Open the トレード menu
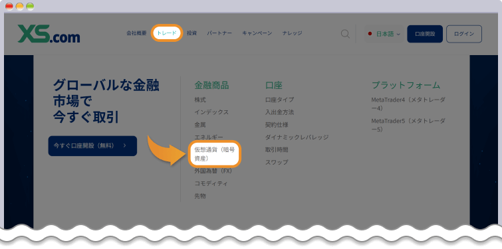Image resolution: width=502 pixels, height=249 pixels. (167, 33)
